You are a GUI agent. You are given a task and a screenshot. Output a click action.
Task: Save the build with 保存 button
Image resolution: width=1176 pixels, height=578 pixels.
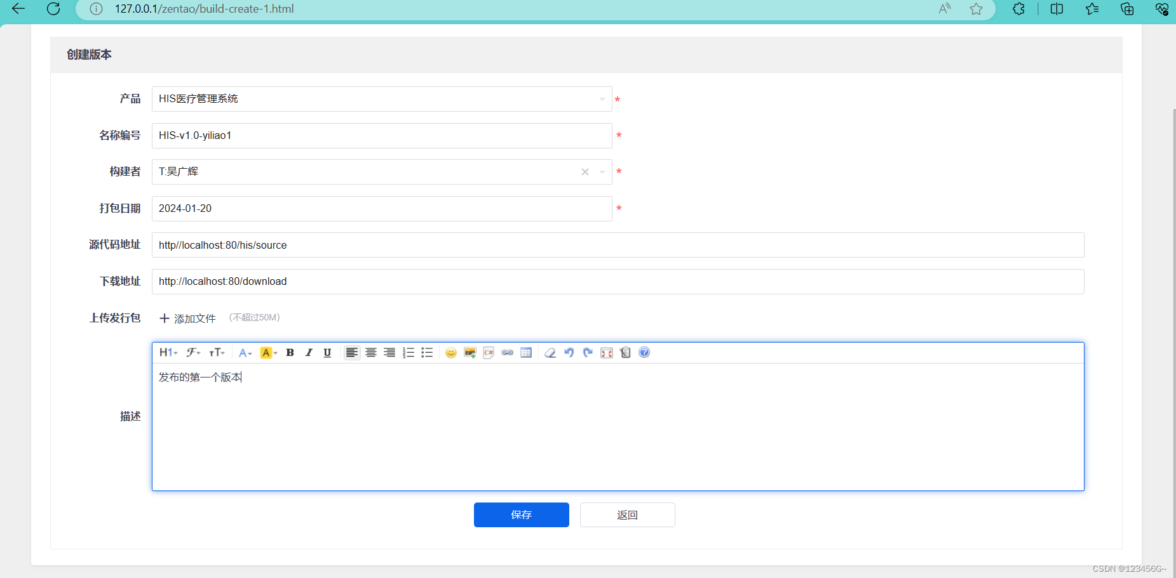point(522,515)
